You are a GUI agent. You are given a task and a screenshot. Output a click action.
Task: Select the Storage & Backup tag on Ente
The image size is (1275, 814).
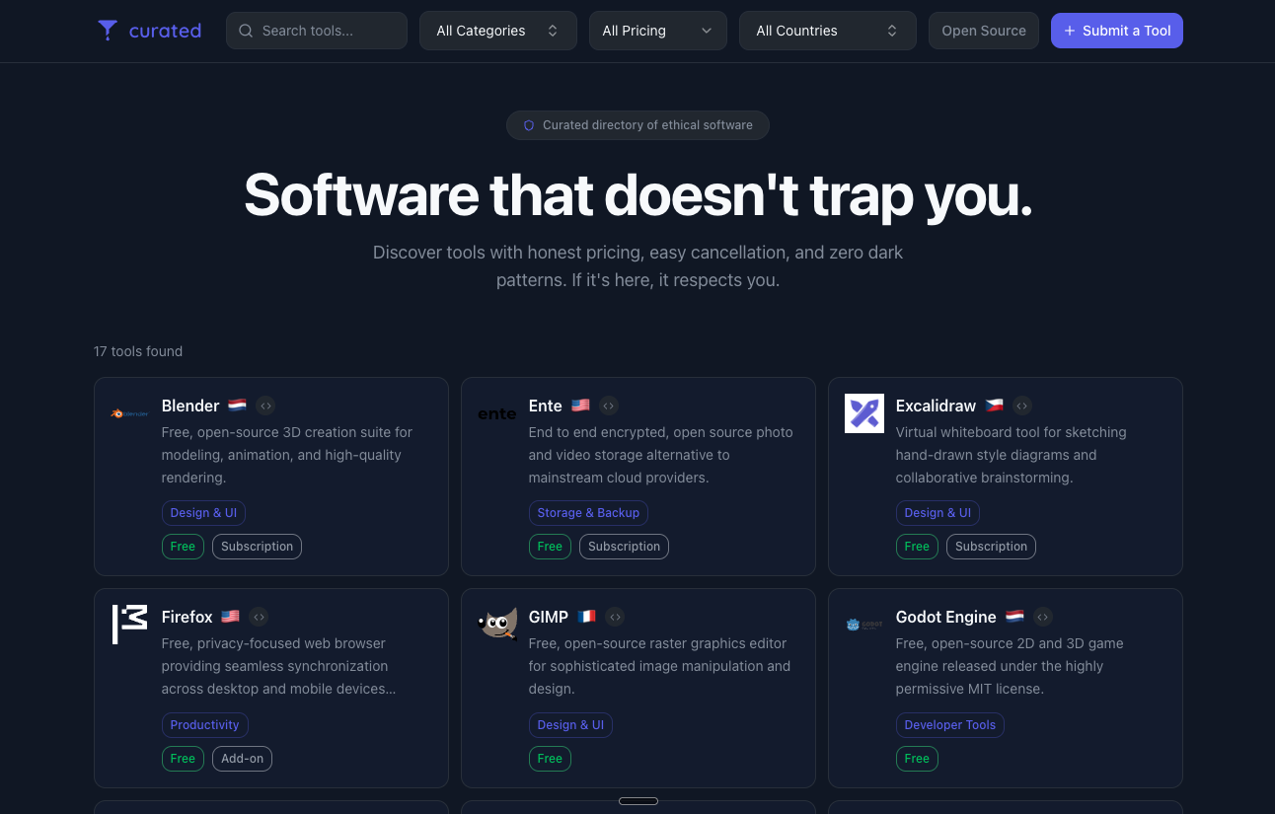588,513
